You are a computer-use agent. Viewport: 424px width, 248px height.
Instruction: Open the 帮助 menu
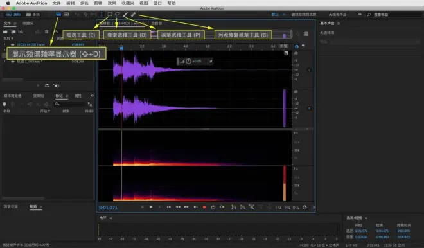tap(172, 3)
